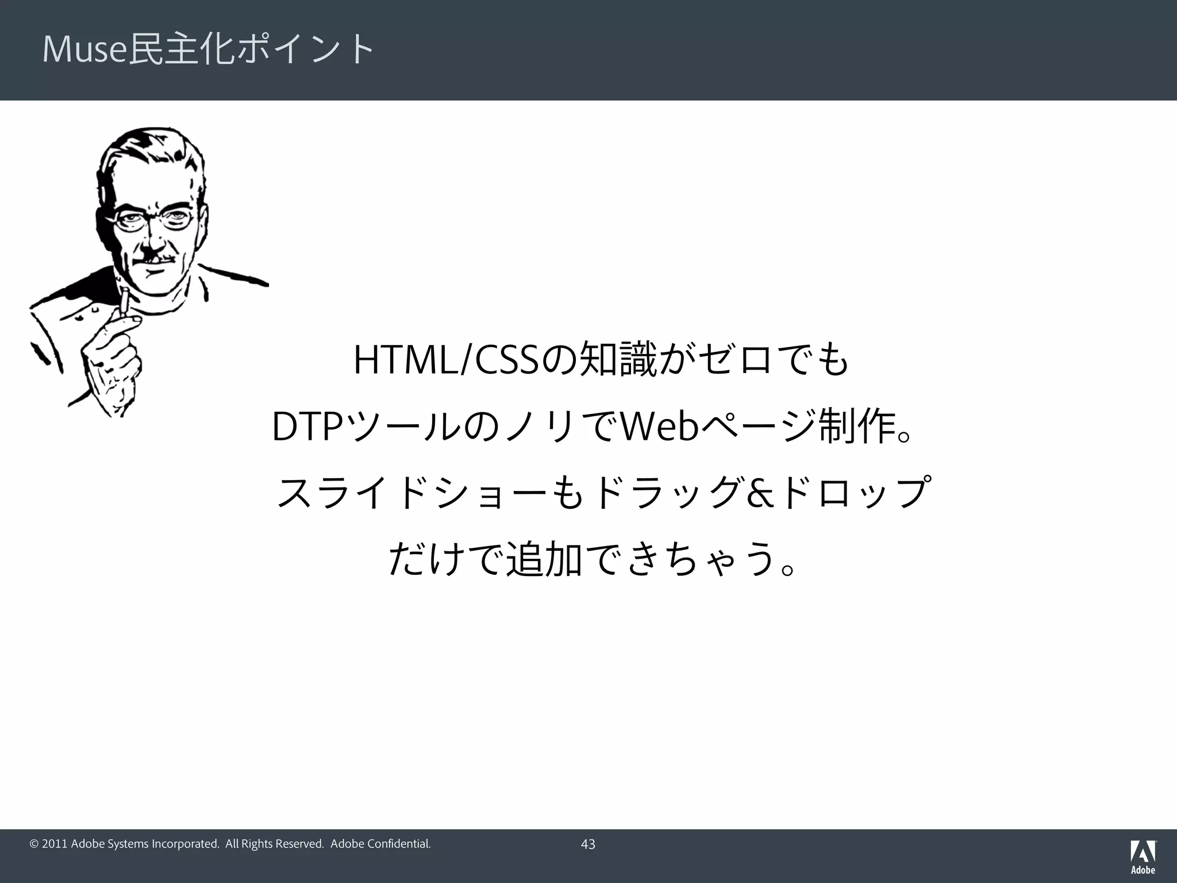This screenshot has height=883, width=1177.
Task: Click the Adobe logo in footer
Action: (x=1143, y=857)
